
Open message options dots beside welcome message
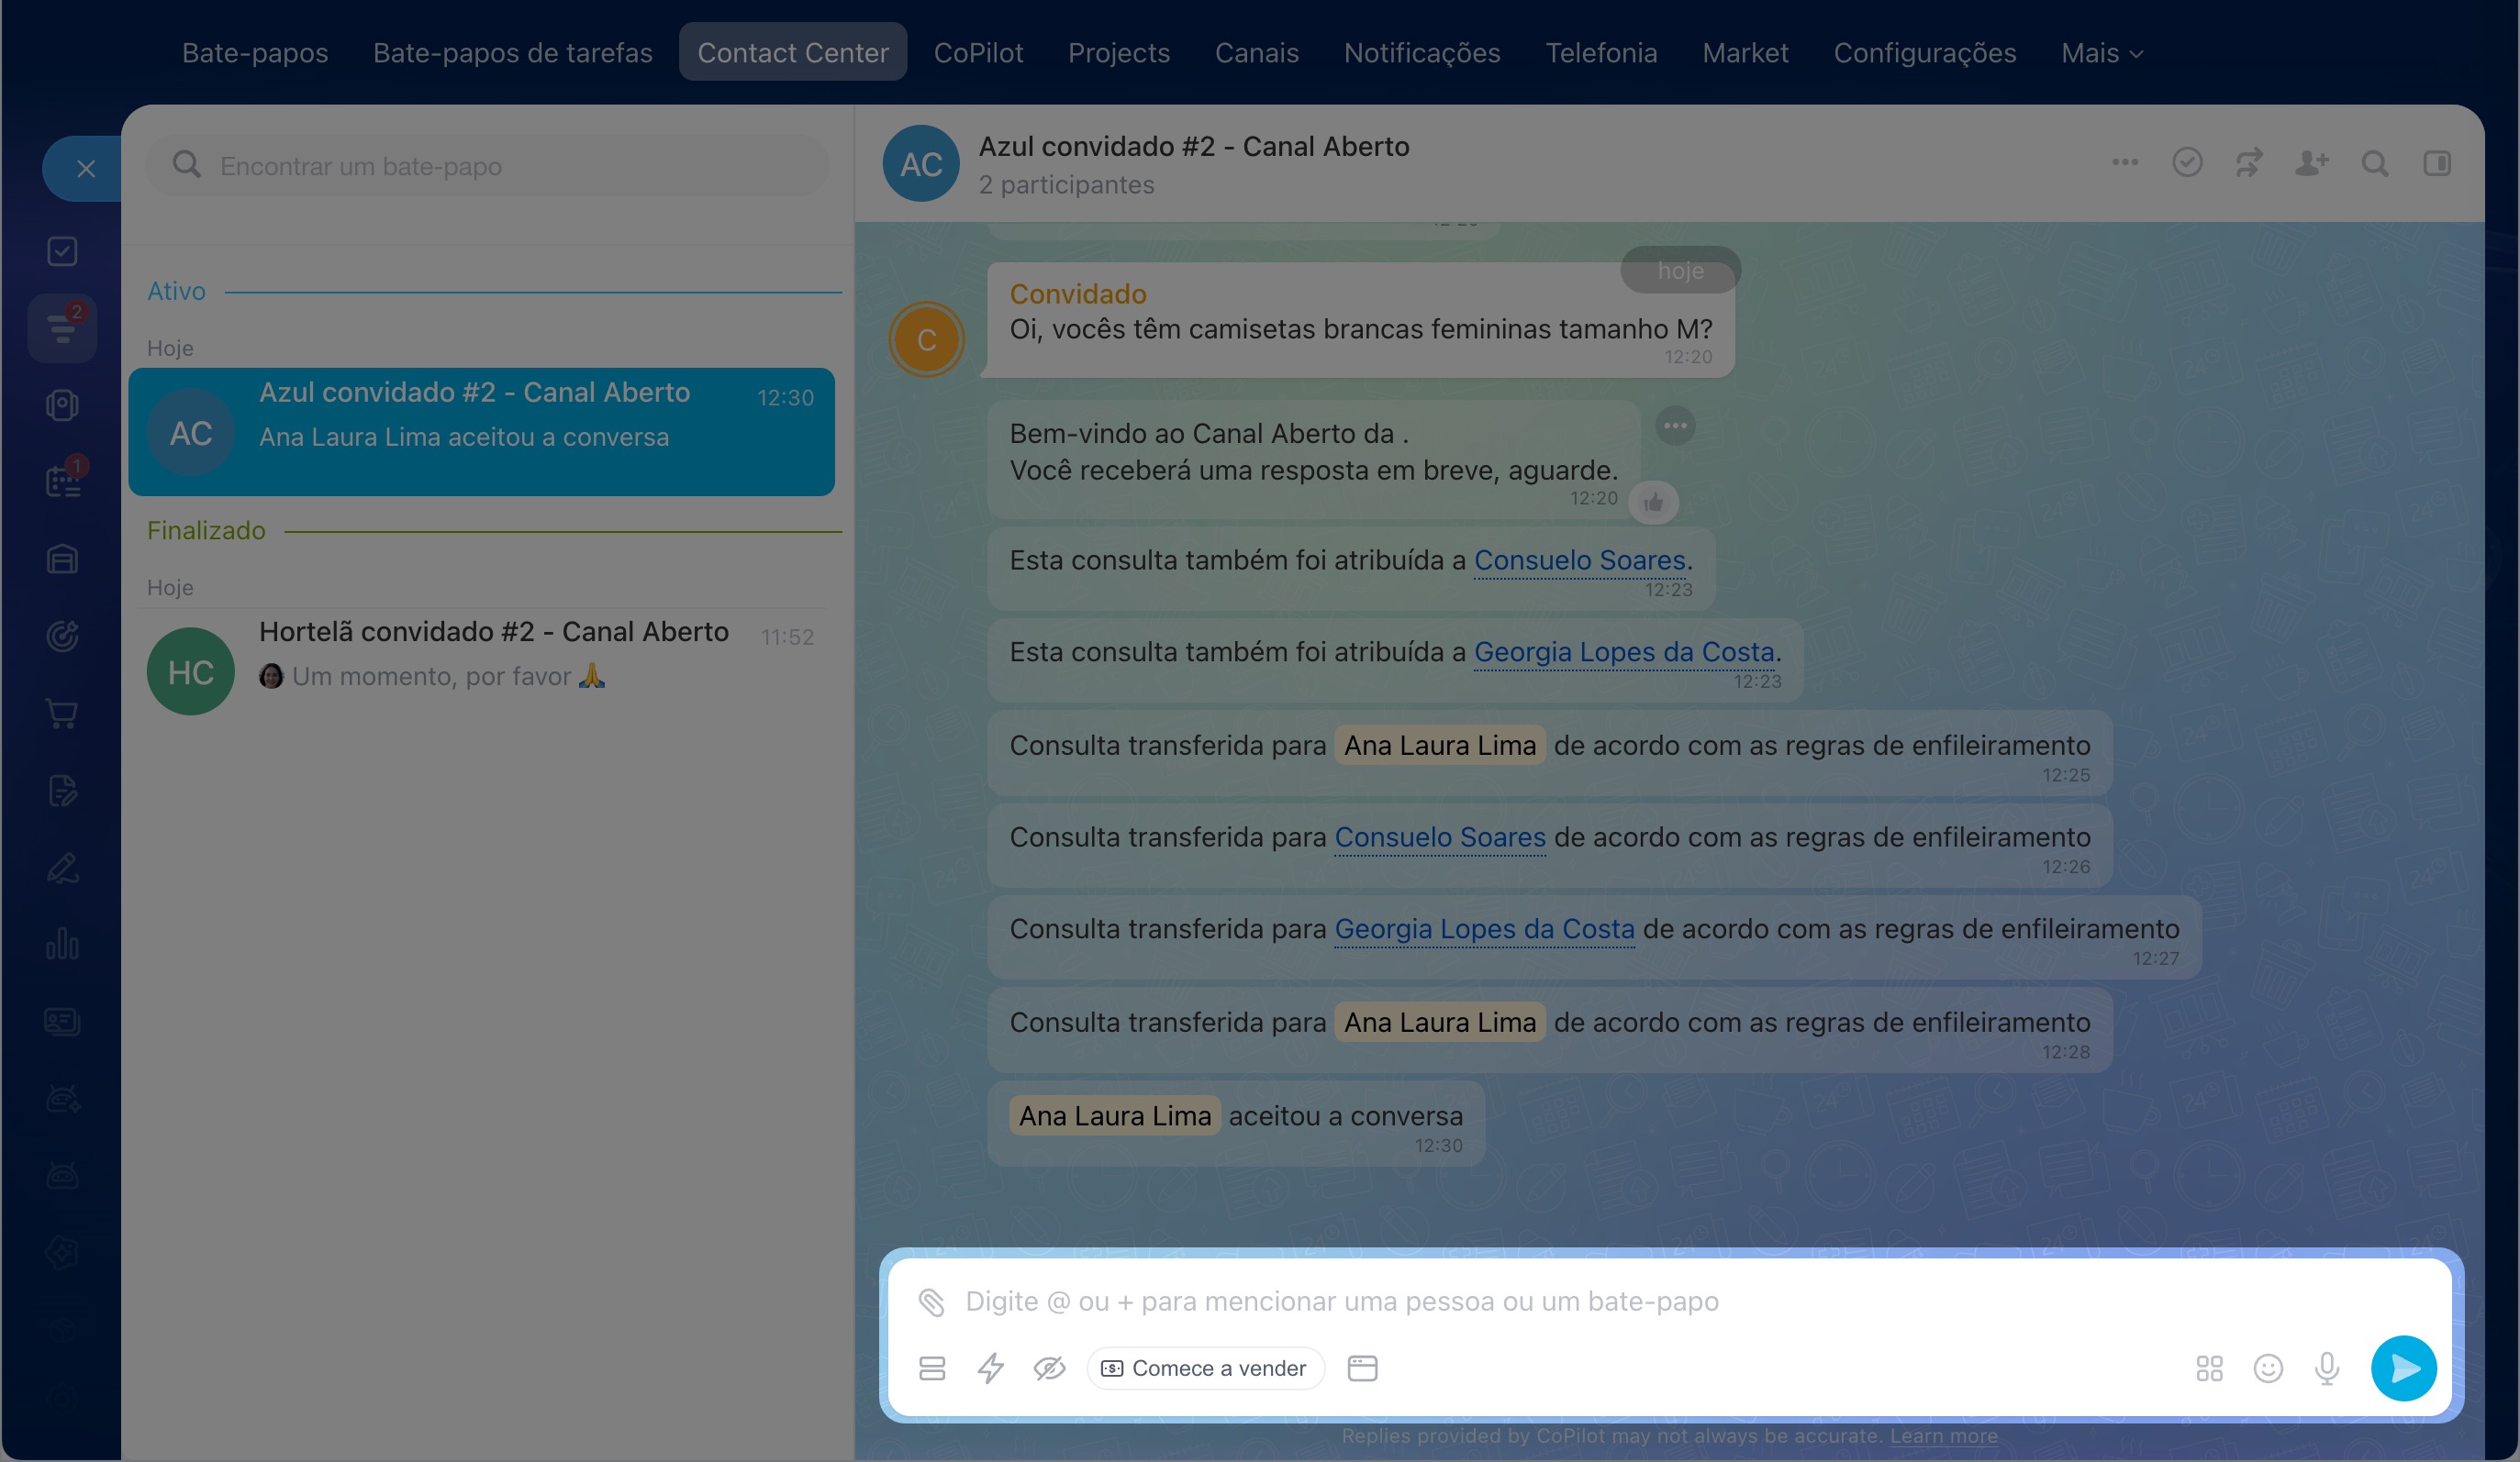[1675, 426]
